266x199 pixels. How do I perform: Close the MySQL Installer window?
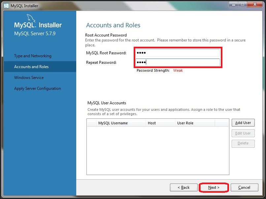[x=255, y=5]
